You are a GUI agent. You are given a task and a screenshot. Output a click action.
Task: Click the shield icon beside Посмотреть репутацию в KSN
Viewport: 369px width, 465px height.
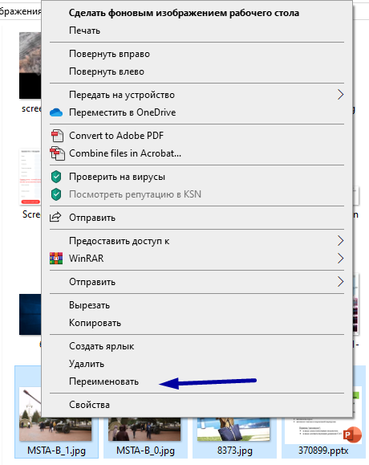click(56, 194)
